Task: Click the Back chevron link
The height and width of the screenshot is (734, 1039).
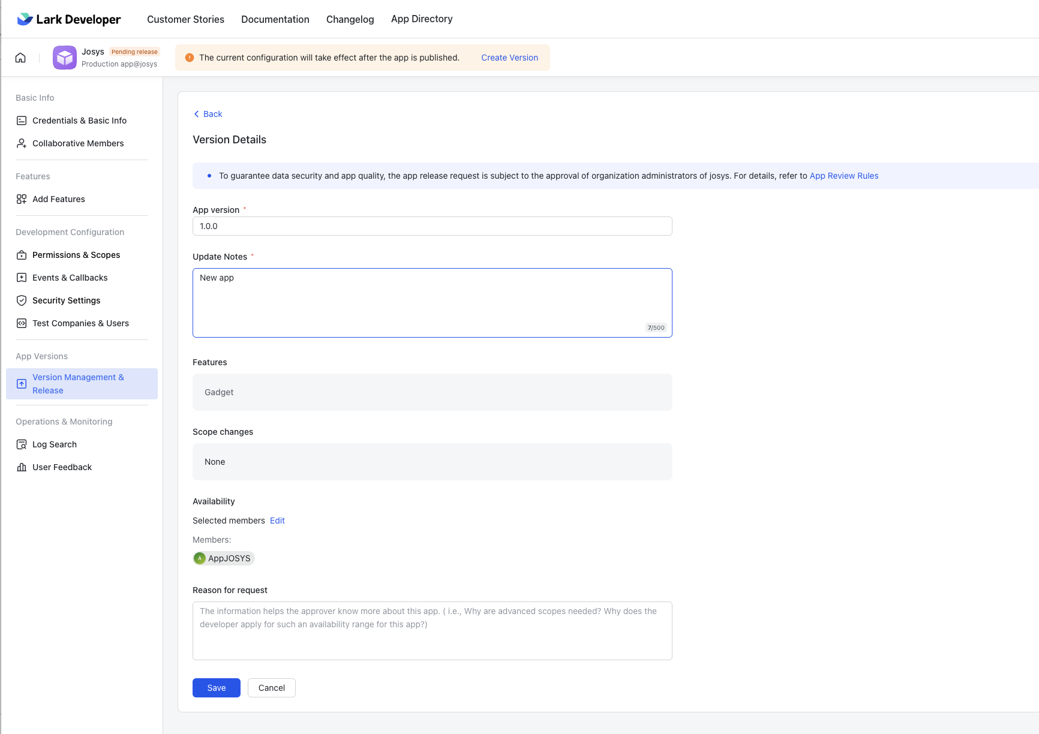Action: [x=208, y=114]
